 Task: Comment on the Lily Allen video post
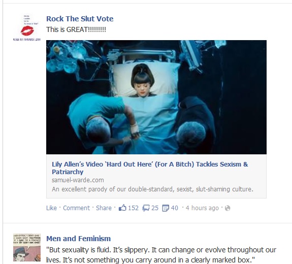pyautogui.click(x=76, y=208)
